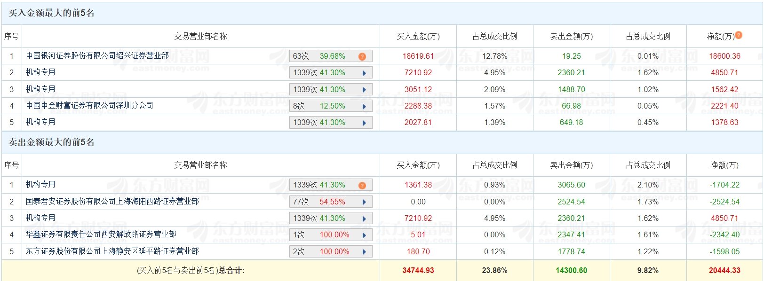Open 中国中金财富证券有限公司深圳分公司 link
The height and width of the screenshot is (281, 764).
point(90,105)
